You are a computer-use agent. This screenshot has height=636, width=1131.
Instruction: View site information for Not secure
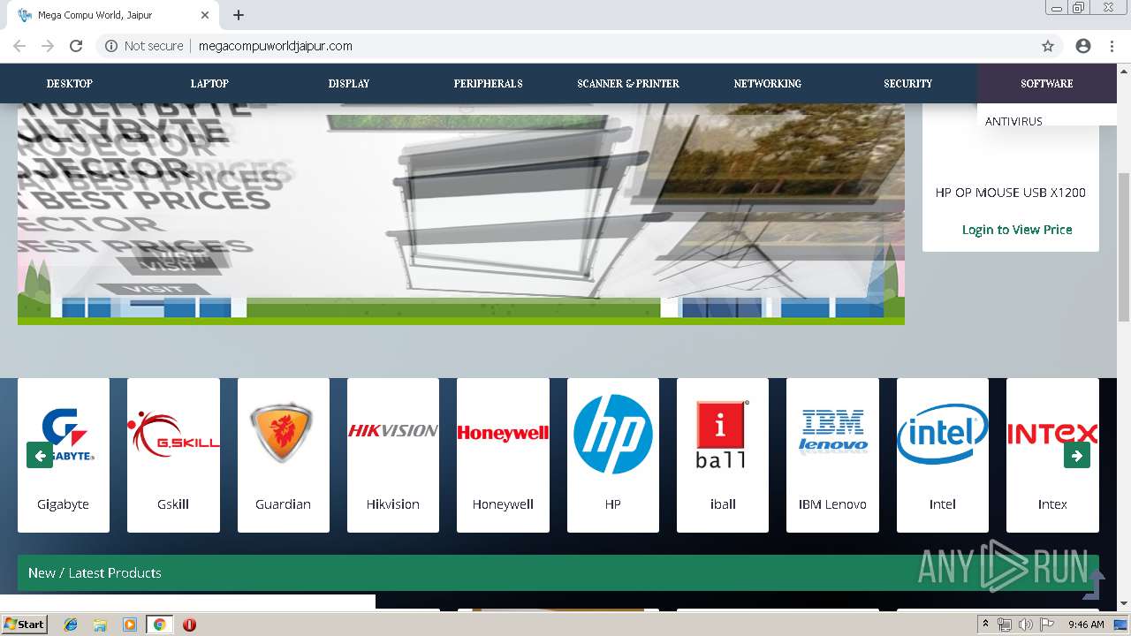145,46
